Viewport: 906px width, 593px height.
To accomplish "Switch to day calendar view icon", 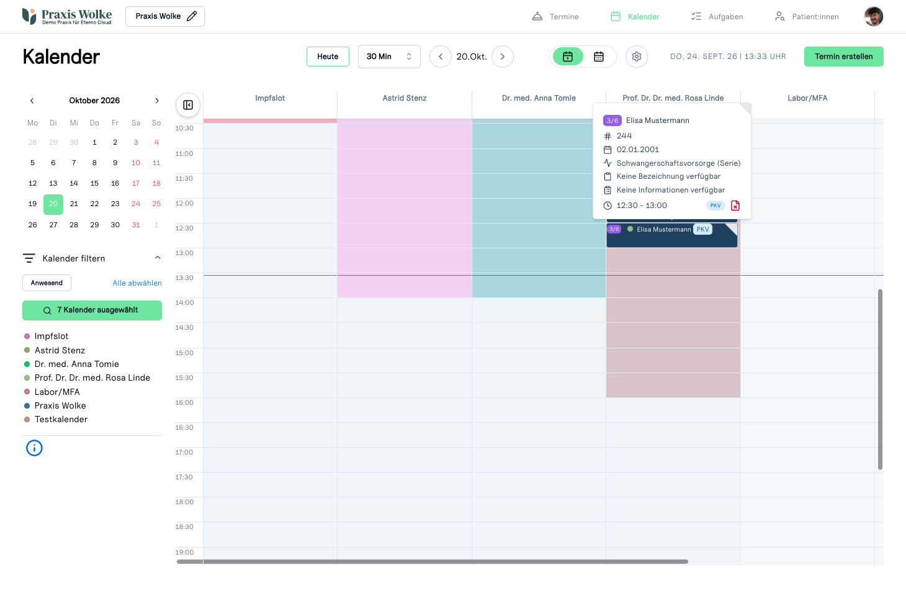I will 568,57.
